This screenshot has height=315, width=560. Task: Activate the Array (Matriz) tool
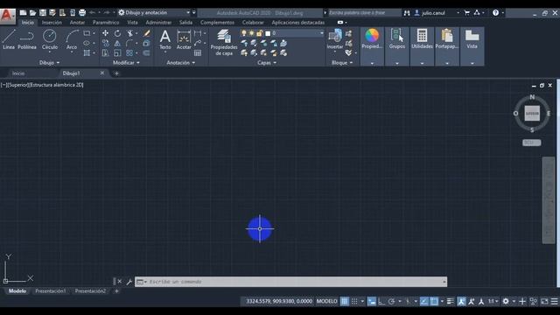point(129,52)
